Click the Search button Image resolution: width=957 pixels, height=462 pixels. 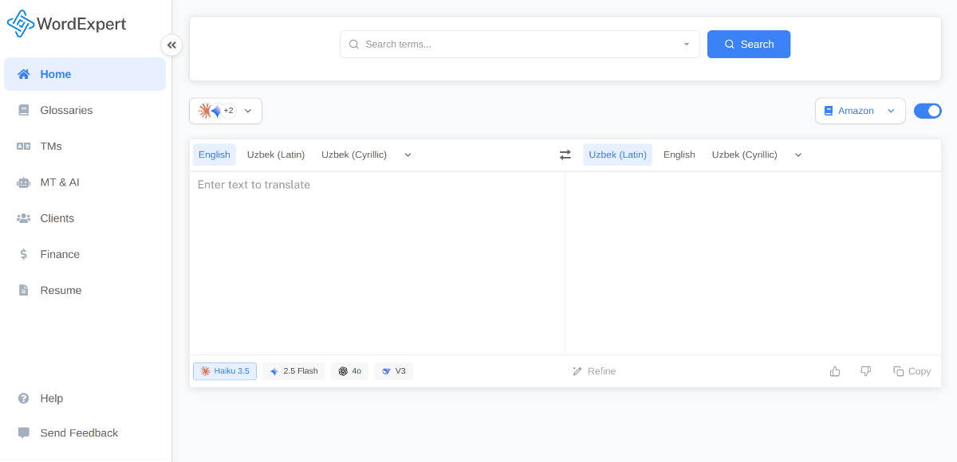(748, 44)
